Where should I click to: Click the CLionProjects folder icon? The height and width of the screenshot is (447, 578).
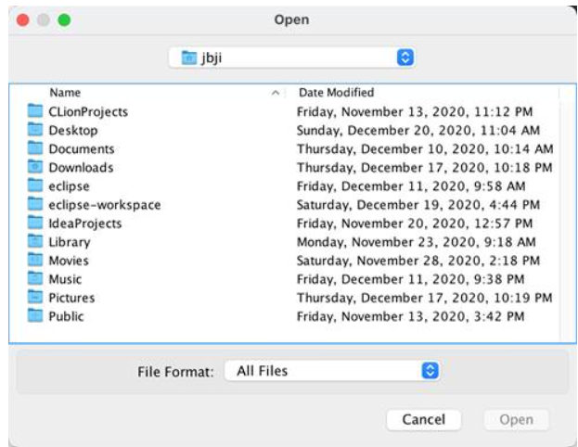(x=35, y=111)
